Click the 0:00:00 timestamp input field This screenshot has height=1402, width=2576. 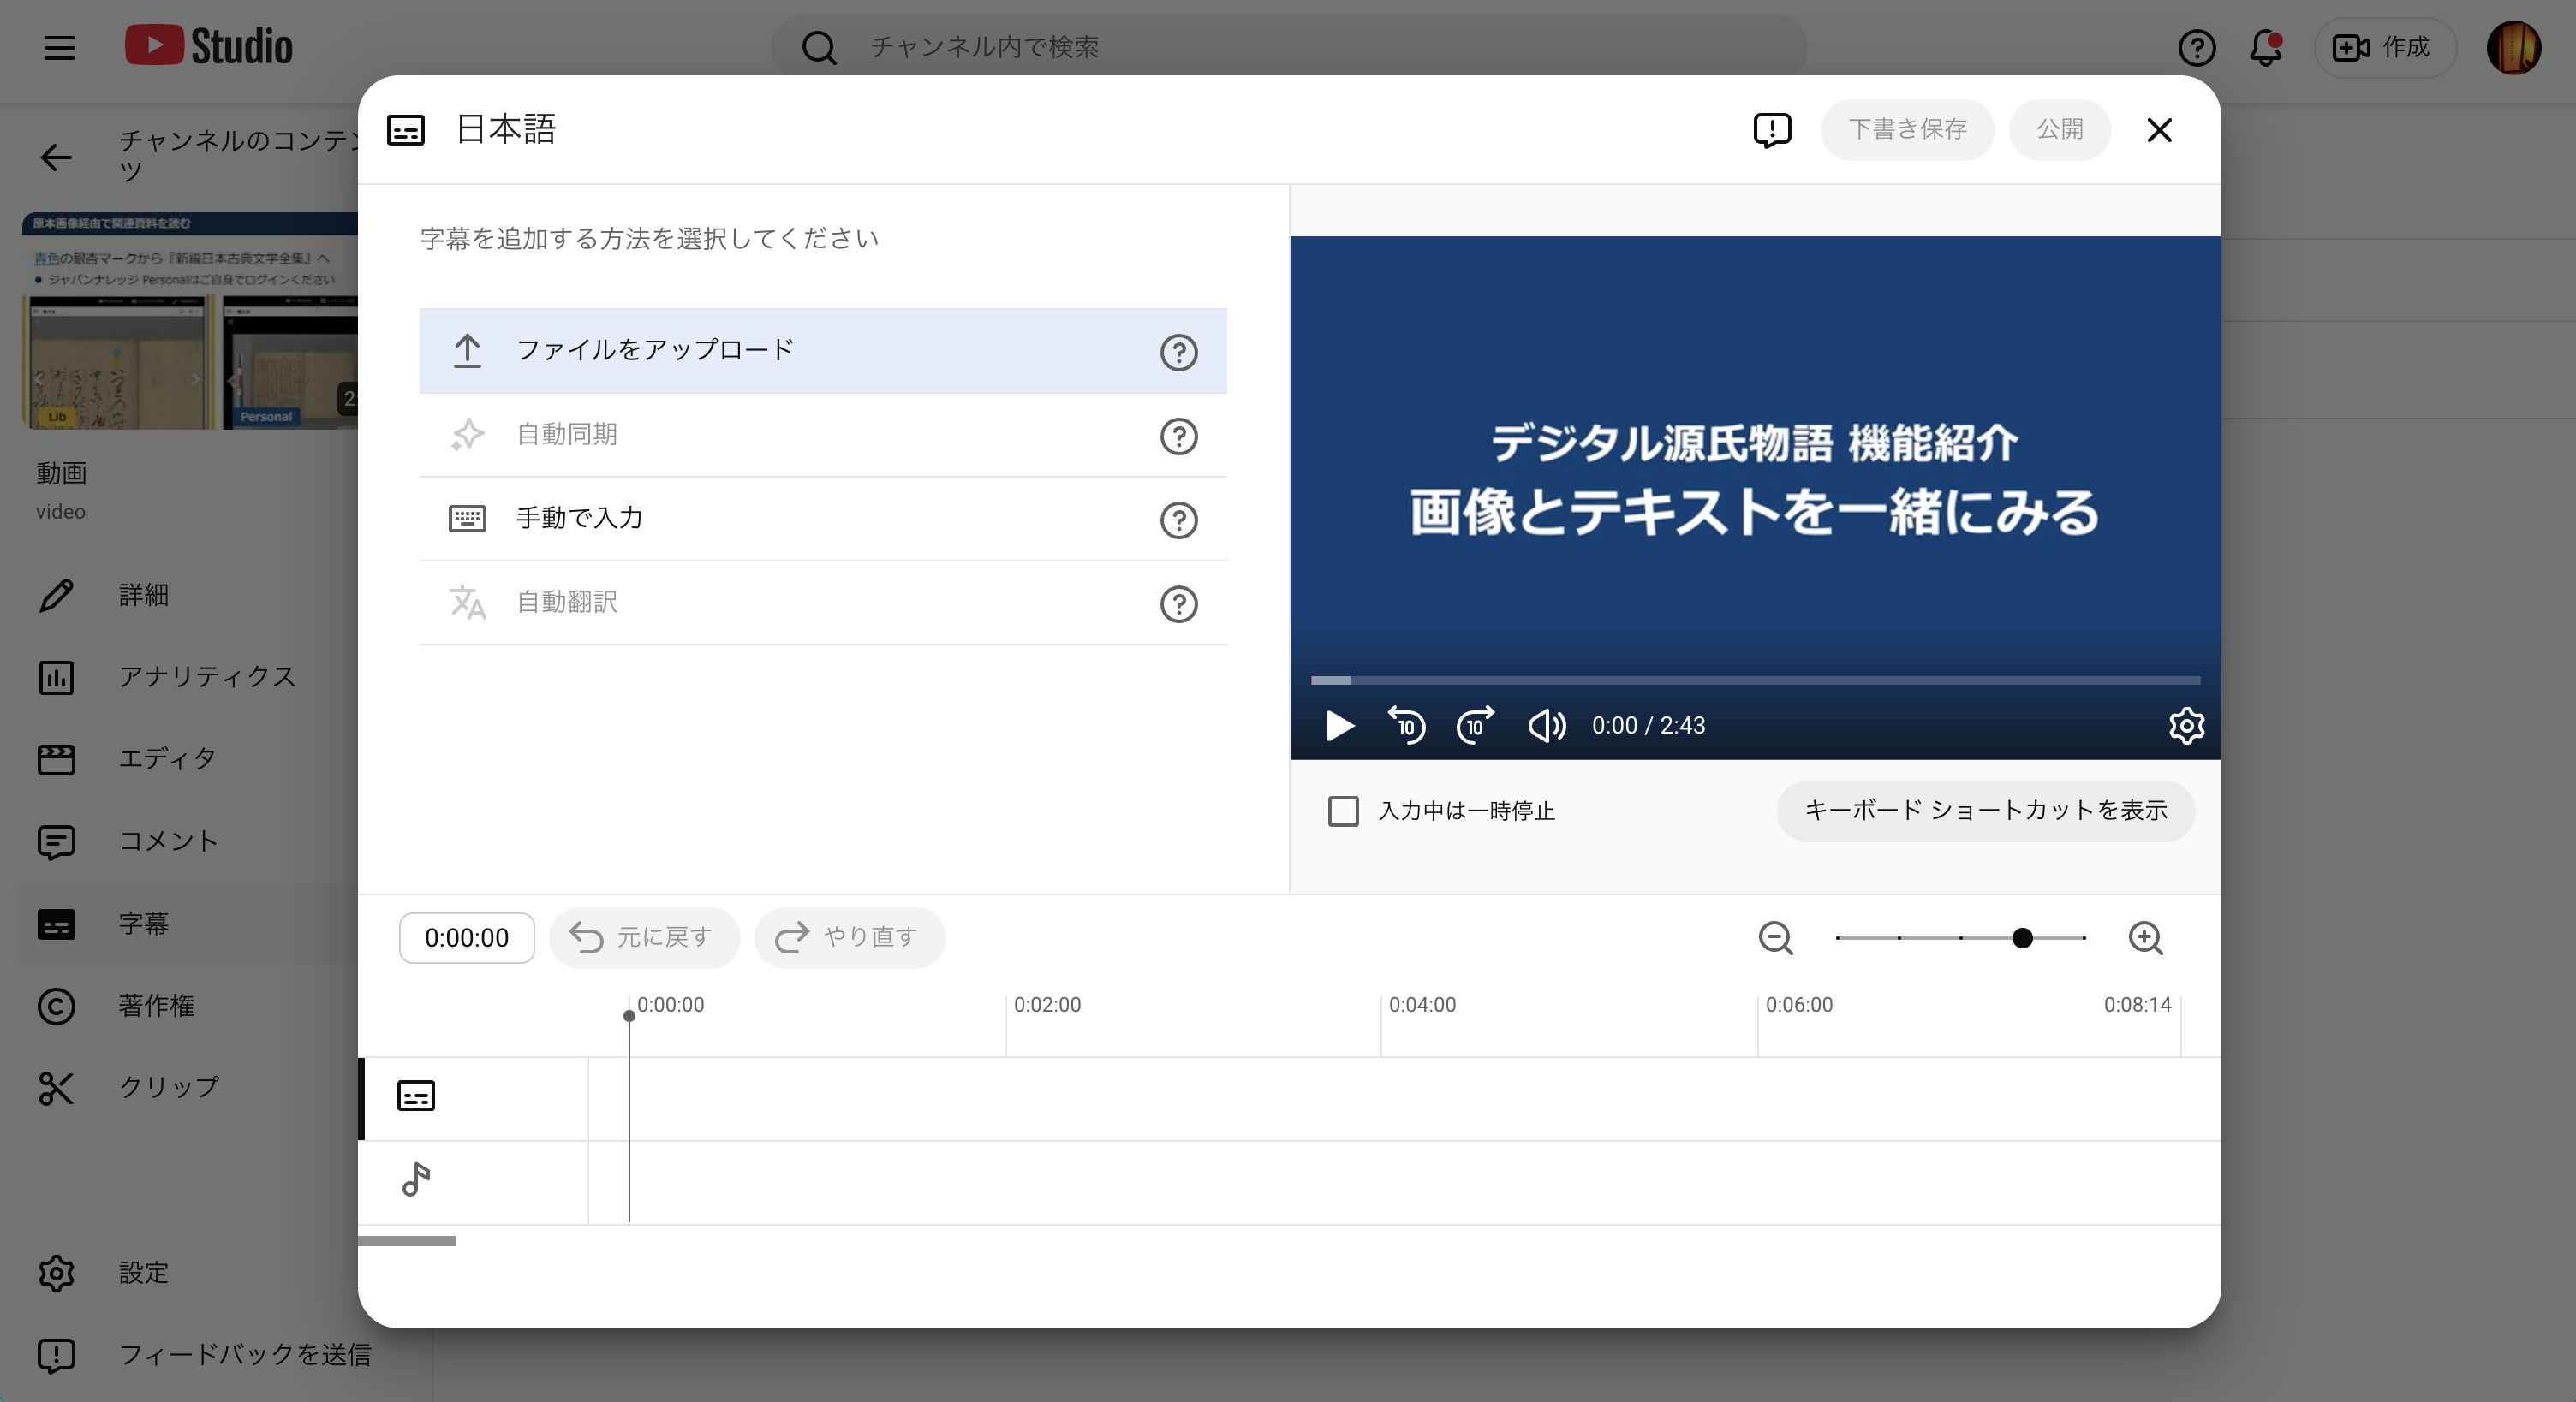pyautogui.click(x=466, y=937)
